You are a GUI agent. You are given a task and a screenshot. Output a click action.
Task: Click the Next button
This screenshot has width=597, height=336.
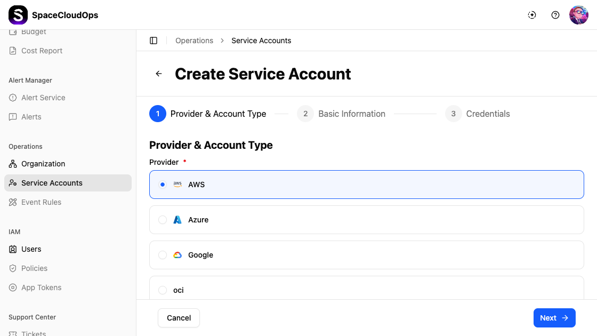(554, 318)
